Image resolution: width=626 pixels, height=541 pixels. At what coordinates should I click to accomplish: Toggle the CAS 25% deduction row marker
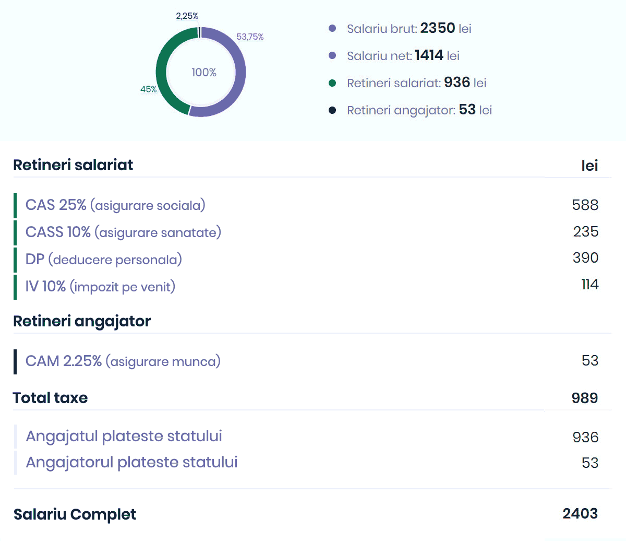point(16,205)
